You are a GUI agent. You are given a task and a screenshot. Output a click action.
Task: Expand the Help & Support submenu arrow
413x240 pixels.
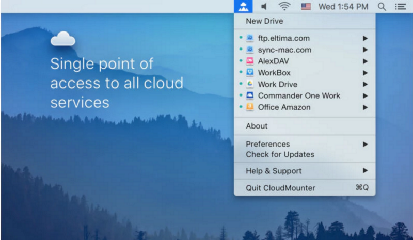pos(365,171)
